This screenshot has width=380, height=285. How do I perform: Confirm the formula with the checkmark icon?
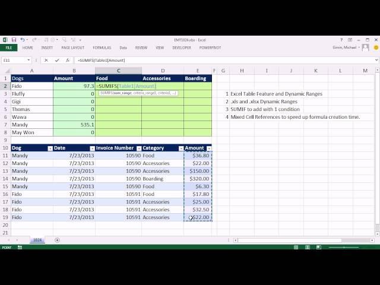(57, 61)
